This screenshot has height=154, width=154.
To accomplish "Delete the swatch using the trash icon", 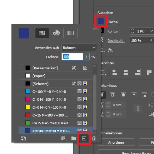I will [94, 138].
